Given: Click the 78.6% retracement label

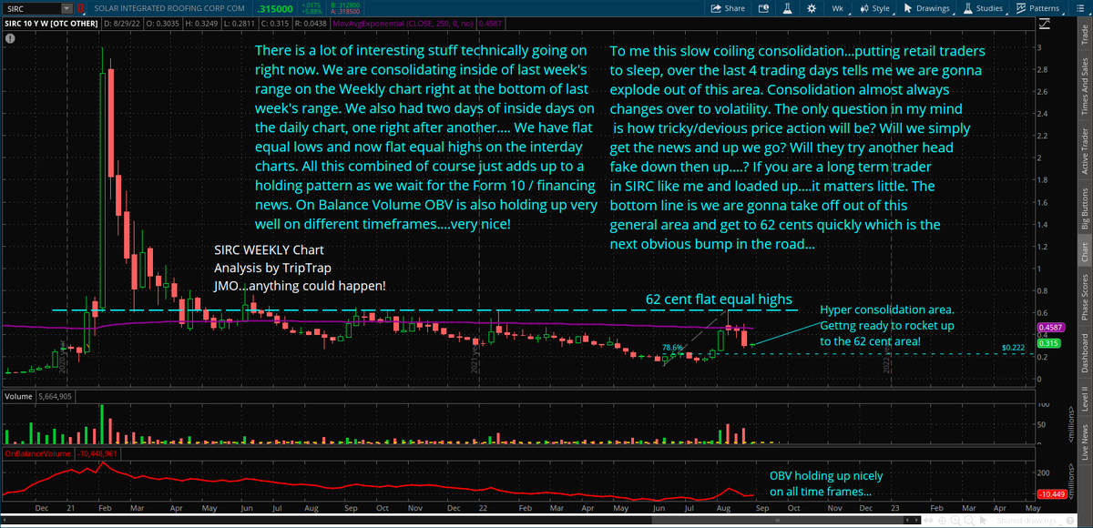Looking at the screenshot, I should (x=672, y=348).
